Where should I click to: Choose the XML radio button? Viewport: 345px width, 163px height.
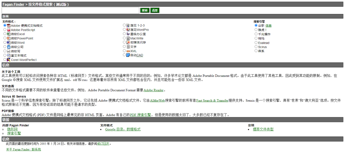click(124, 51)
